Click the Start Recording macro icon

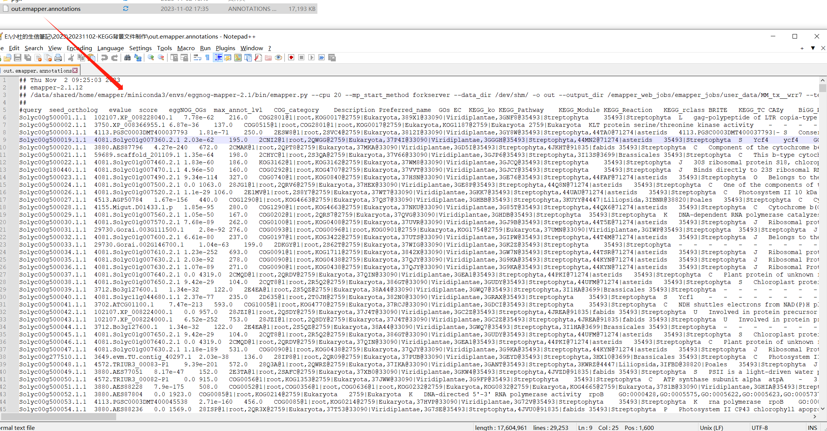pyautogui.click(x=291, y=58)
